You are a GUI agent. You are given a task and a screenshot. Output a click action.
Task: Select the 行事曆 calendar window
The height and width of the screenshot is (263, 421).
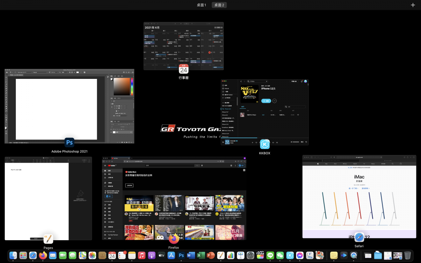pos(183,46)
